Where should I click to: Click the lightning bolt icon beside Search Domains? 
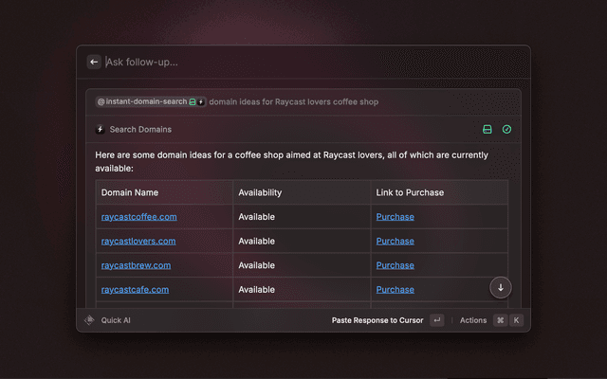pos(101,129)
